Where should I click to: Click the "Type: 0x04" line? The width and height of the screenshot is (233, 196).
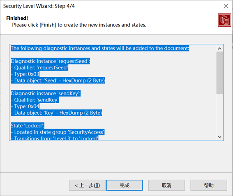click(x=25, y=106)
